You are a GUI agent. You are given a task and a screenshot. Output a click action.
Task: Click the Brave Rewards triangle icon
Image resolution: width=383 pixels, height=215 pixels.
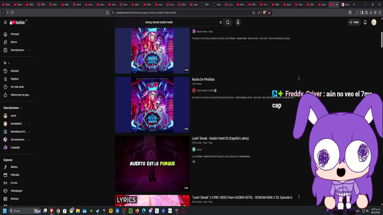point(269,13)
